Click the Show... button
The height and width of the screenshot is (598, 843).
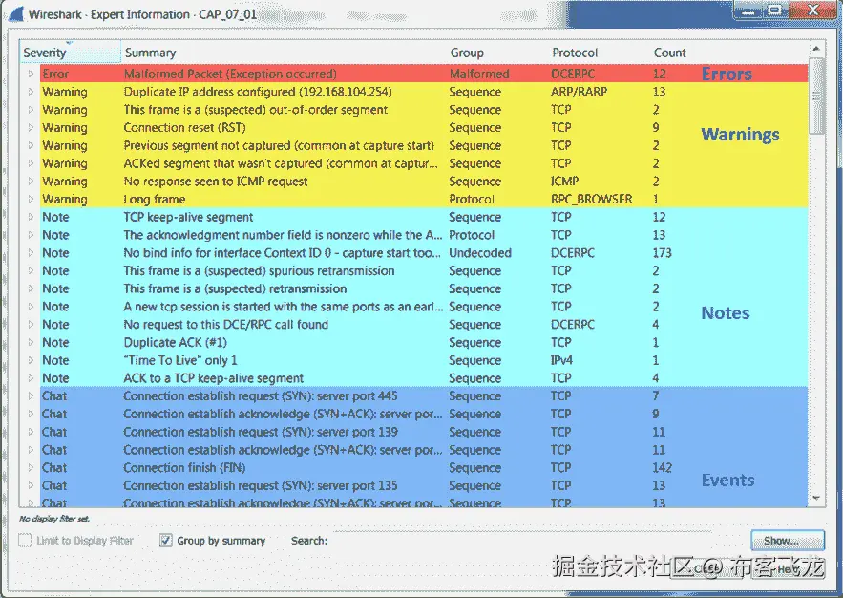(787, 541)
